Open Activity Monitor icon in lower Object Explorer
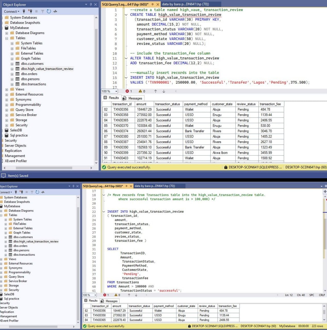327x330 pixels. pos(43,192)
